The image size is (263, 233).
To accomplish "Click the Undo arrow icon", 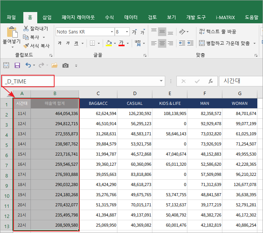I will click(28, 65).
